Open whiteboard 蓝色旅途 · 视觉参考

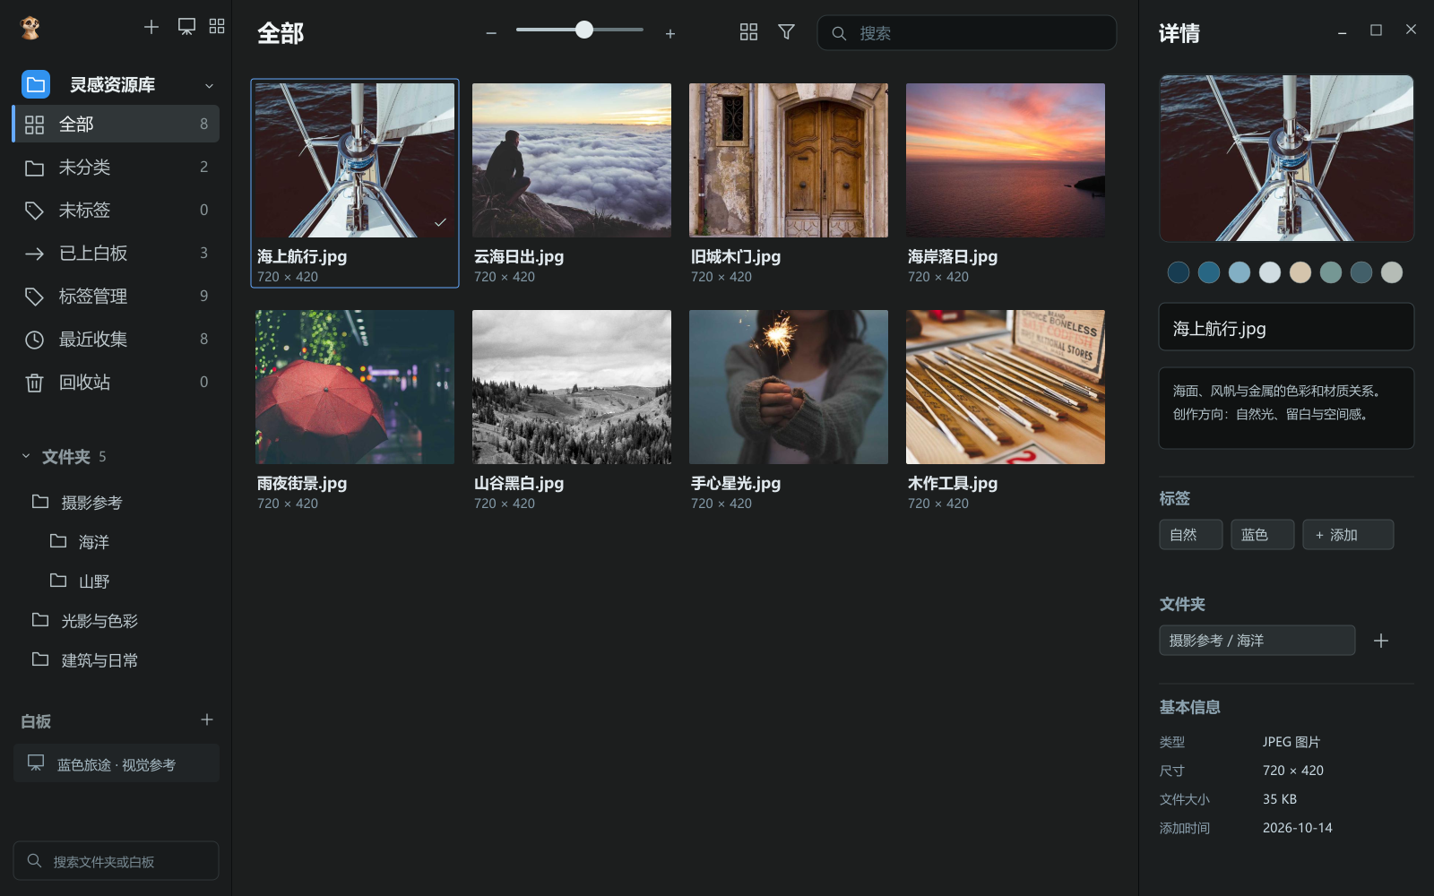(x=116, y=763)
